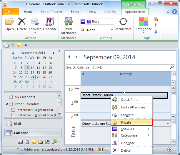Click the yellow note icon in quick access toolbar

coord(19,45)
